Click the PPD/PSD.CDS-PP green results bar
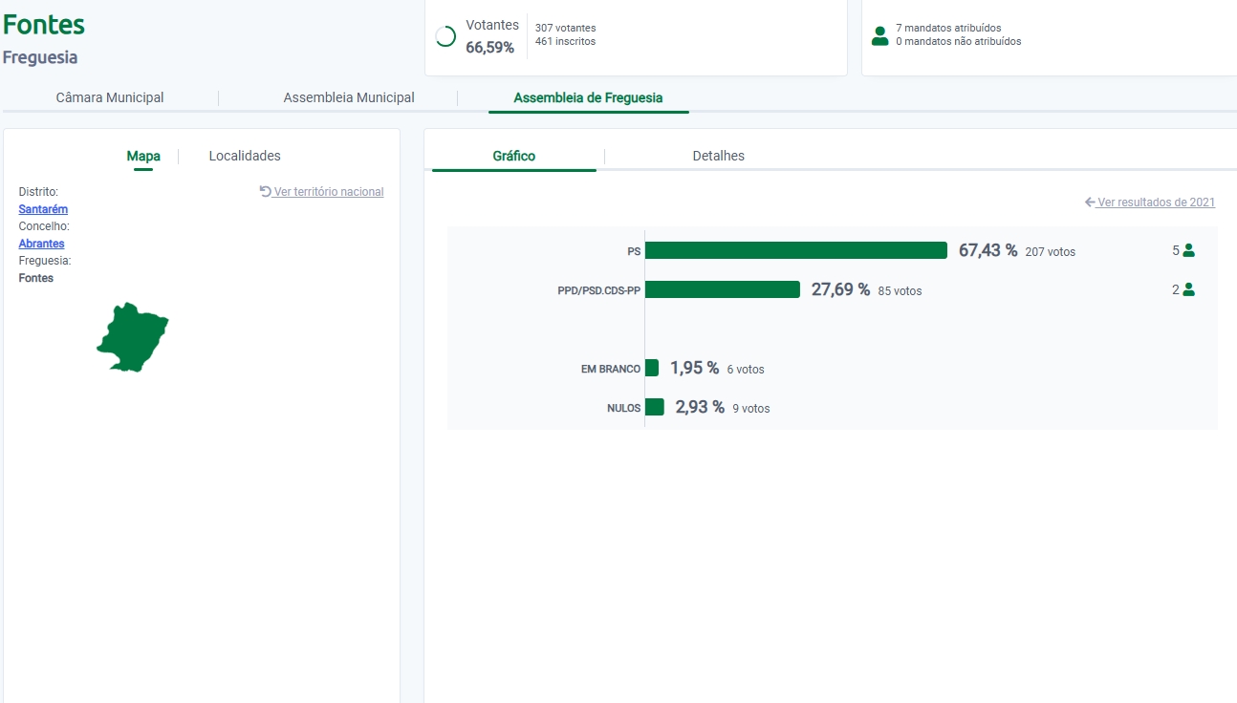 [722, 289]
